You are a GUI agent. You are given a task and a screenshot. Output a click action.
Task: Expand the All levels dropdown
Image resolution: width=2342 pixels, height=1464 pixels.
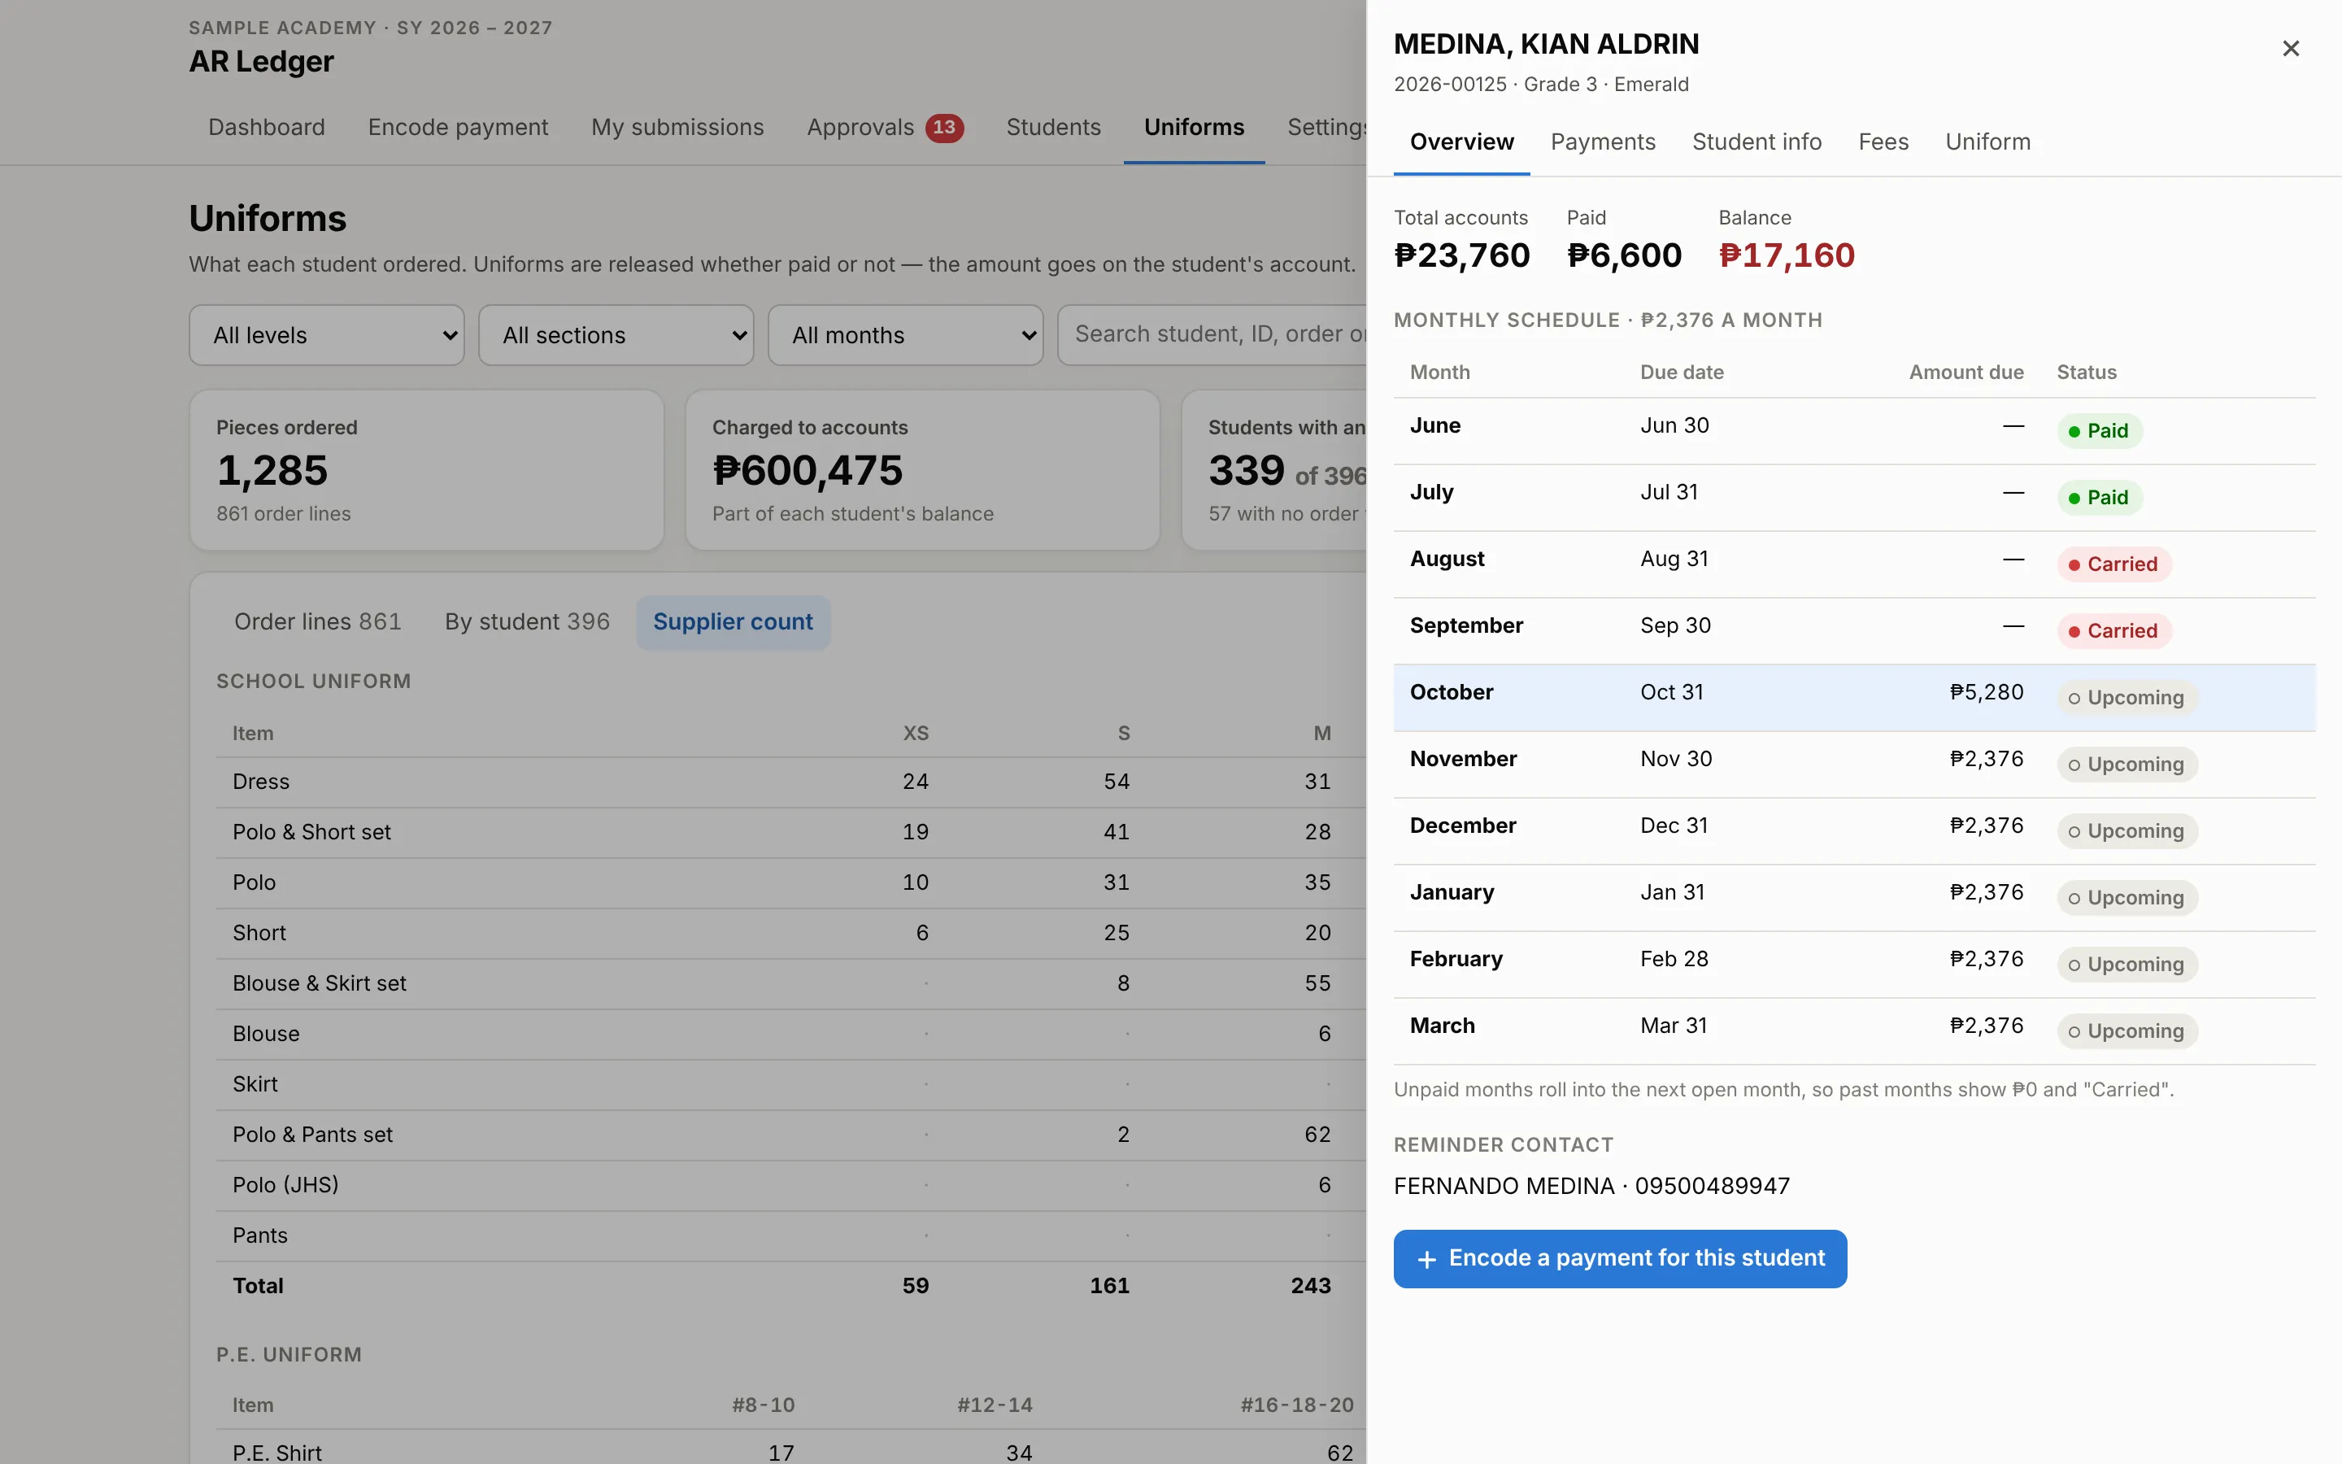coord(326,335)
